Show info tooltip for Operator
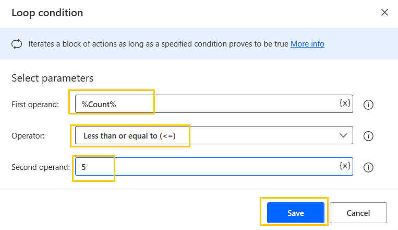Viewport: 398px width, 230px height. 368,136
